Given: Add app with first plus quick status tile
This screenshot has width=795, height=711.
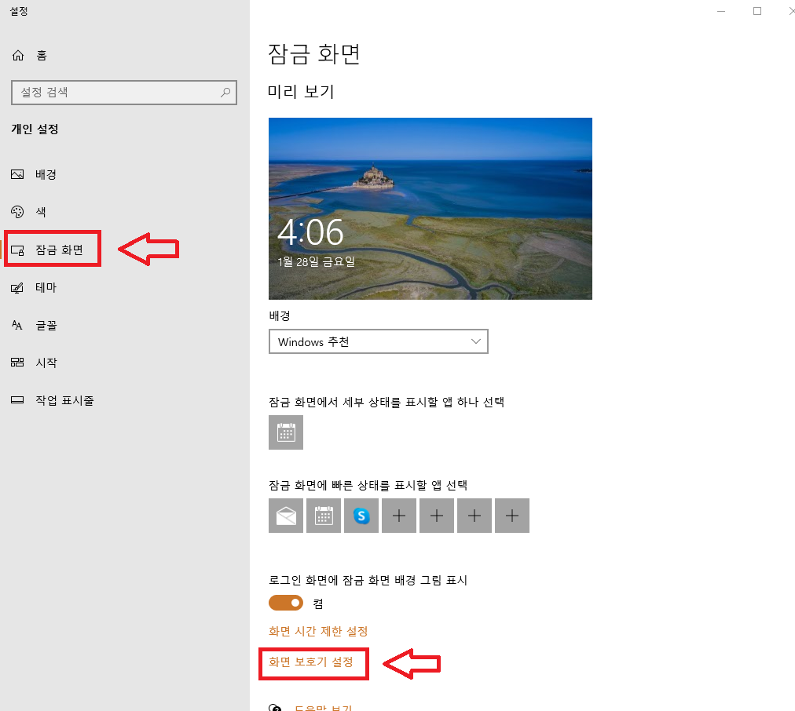Looking at the screenshot, I should tap(399, 516).
